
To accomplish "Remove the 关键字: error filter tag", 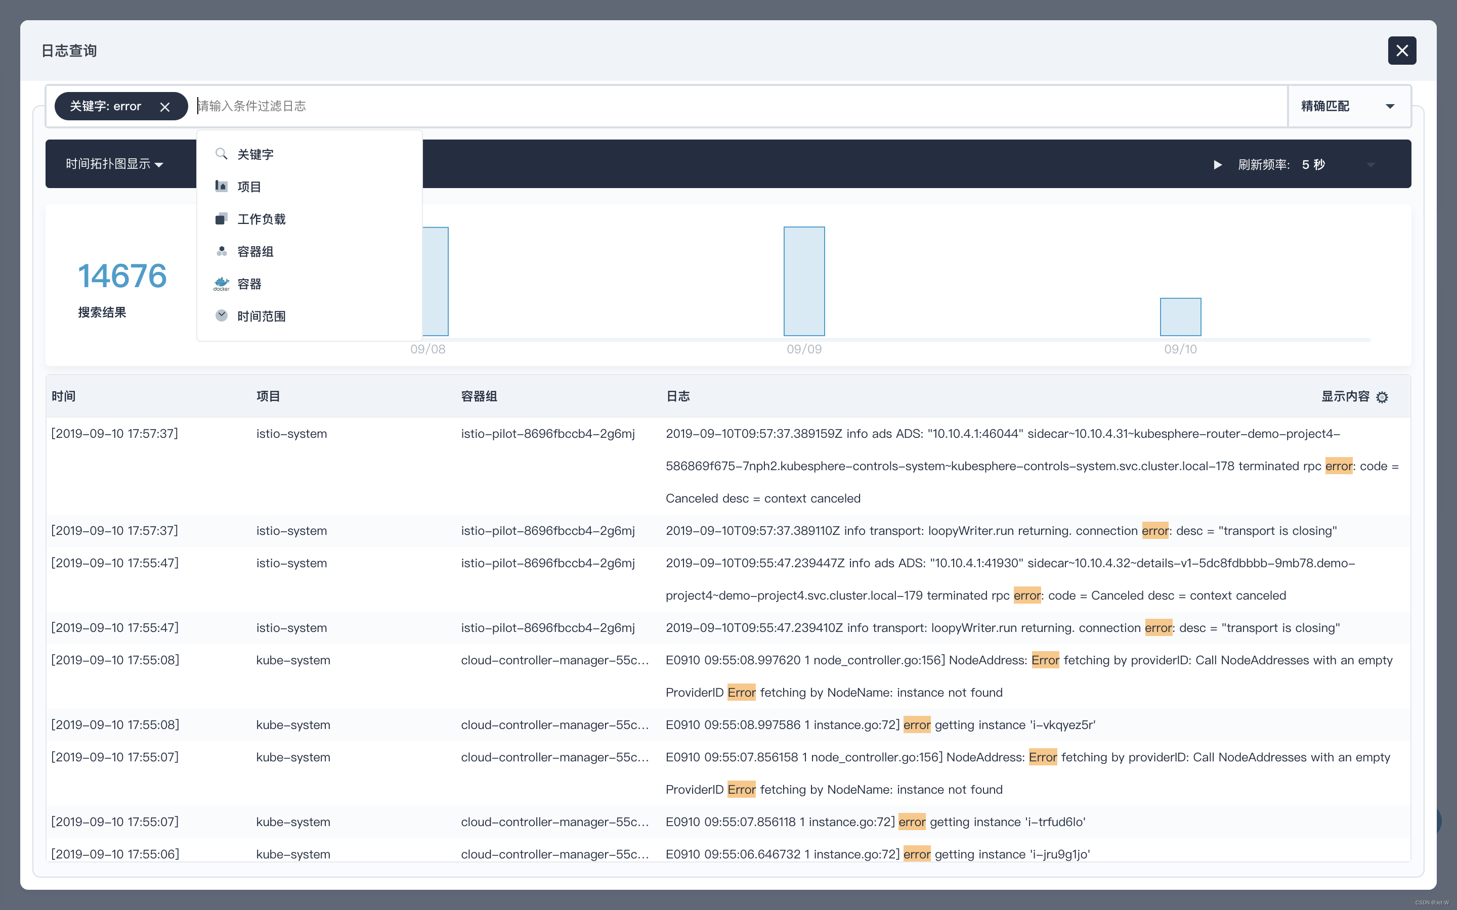I will 165,107.
